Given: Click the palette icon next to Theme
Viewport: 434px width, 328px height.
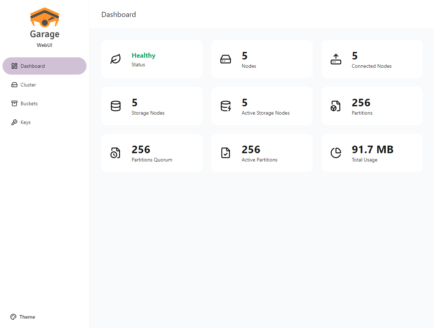Looking at the screenshot, I should (13, 317).
